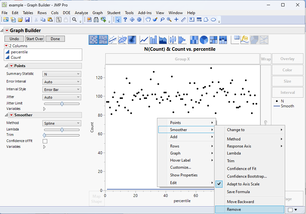Pick the Grabber hand tool

click(x=148, y=19)
